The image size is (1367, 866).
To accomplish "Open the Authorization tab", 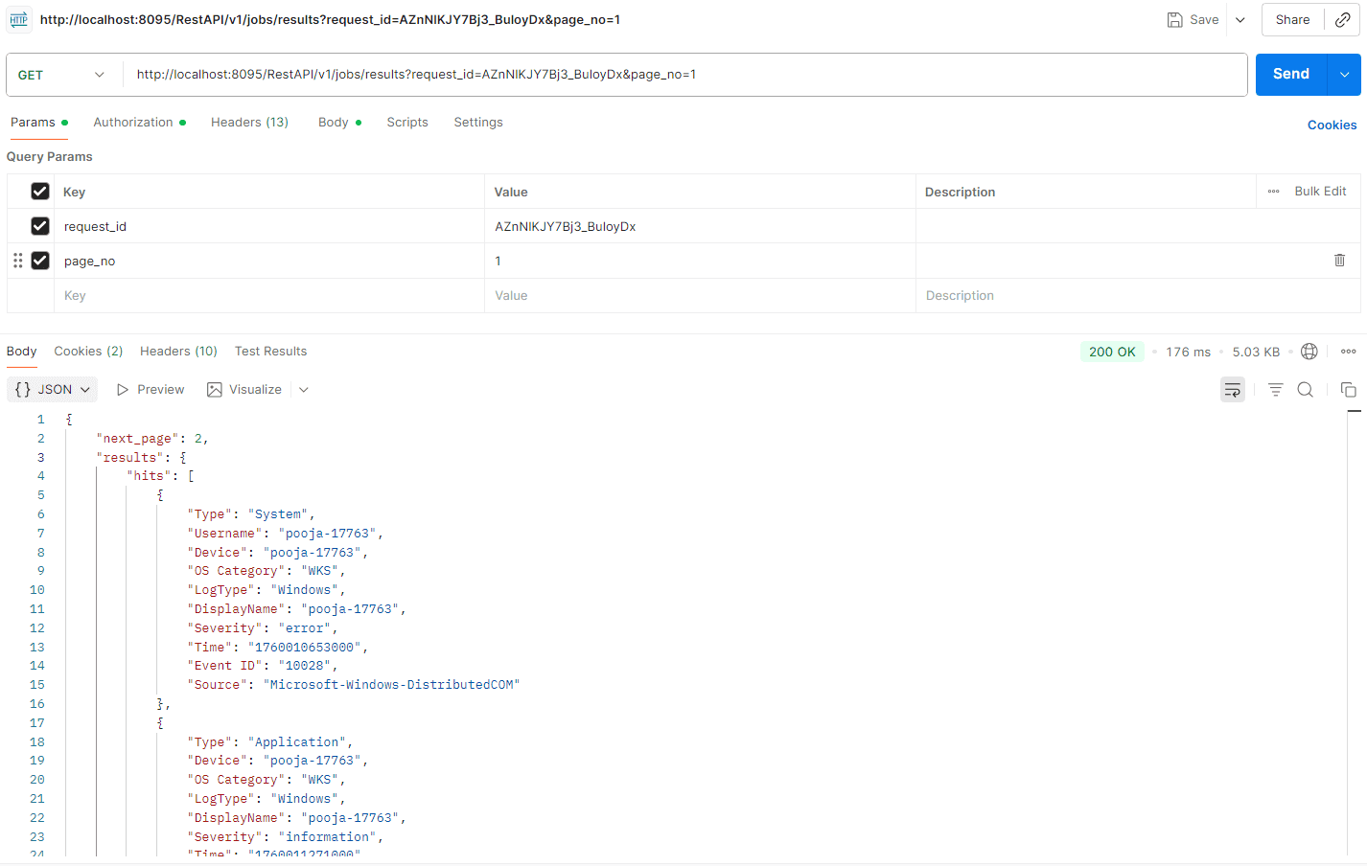I will click(140, 123).
